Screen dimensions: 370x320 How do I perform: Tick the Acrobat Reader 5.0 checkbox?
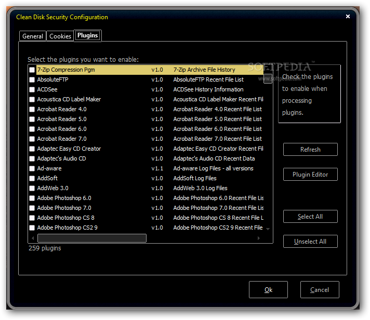[32, 119]
